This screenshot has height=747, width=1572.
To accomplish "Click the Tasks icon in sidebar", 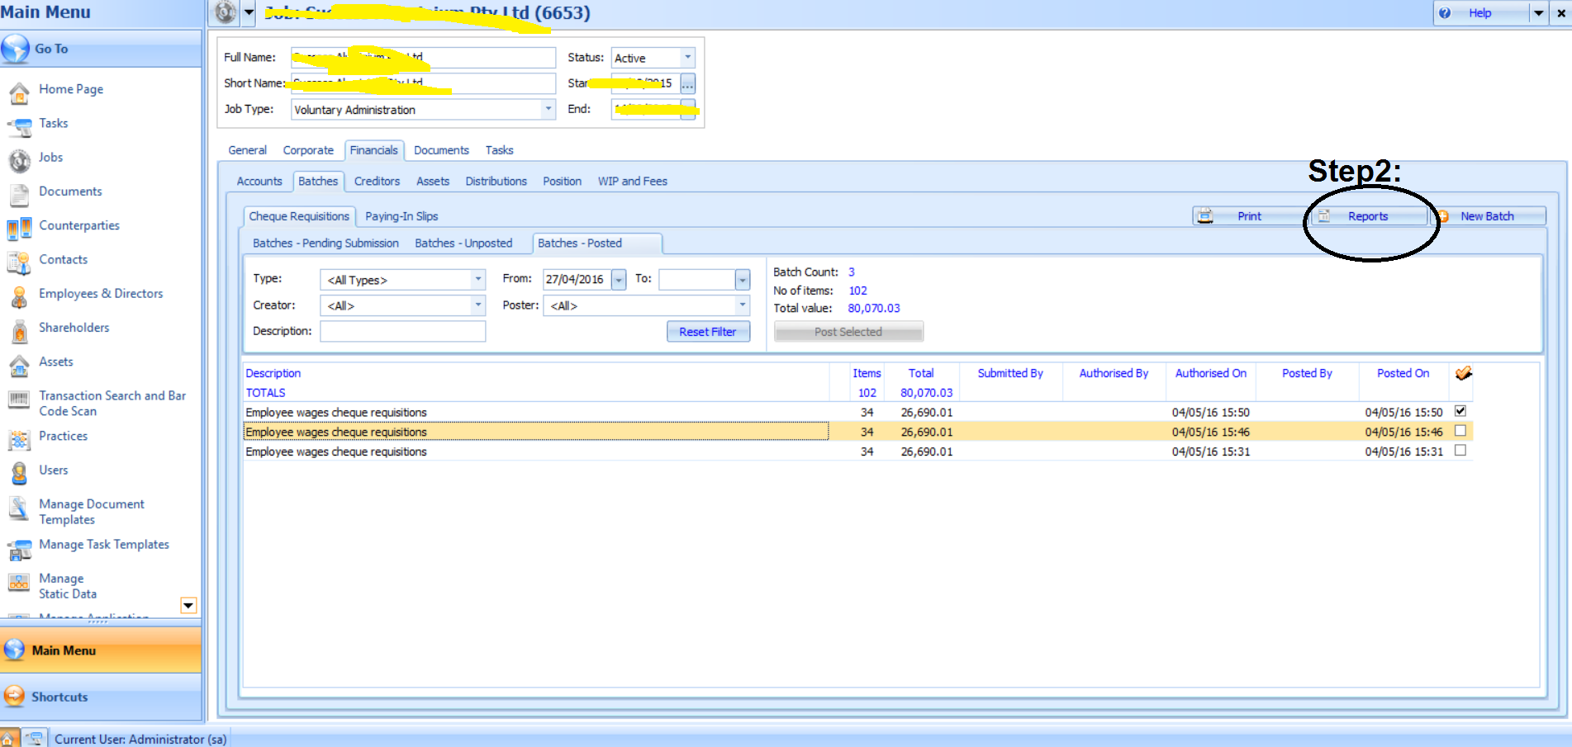I will pyautogui.click(x=19, y=126).
